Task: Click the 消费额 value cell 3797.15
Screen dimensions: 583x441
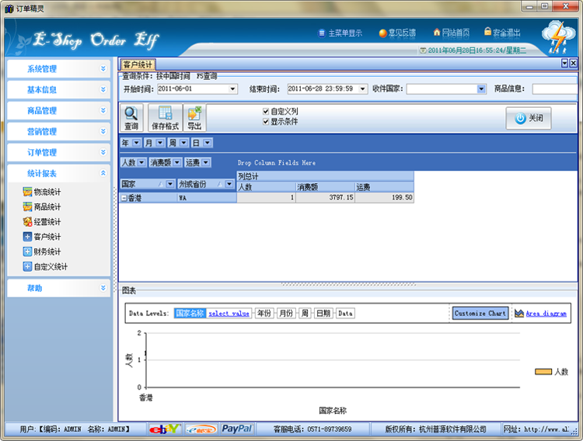Action: click(x=326, y=198)
